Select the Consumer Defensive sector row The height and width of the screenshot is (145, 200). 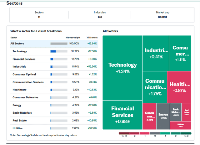54,97
